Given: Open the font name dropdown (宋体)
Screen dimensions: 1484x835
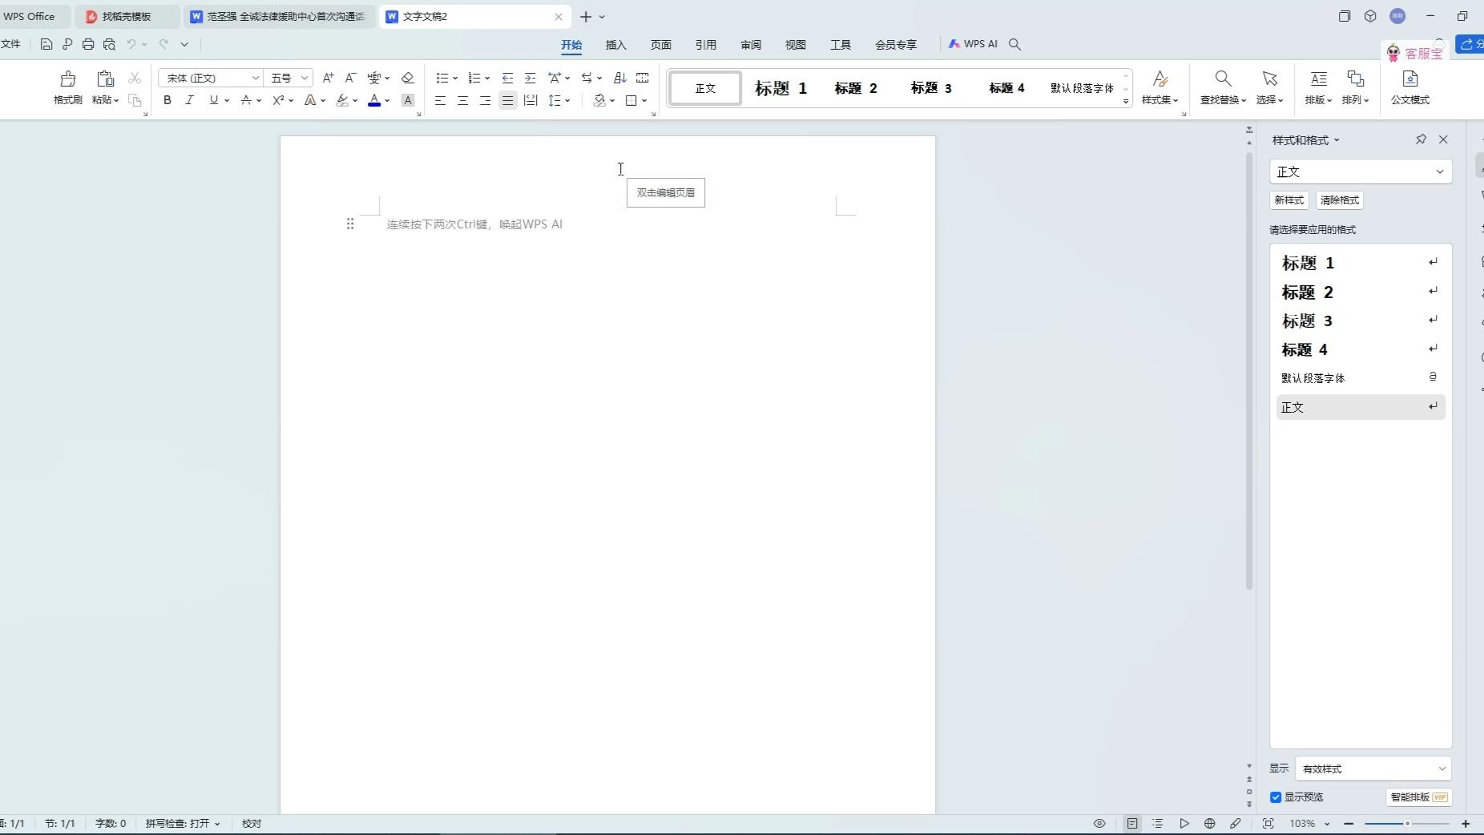Looking at the screenshot, I should tap(256, 78).
